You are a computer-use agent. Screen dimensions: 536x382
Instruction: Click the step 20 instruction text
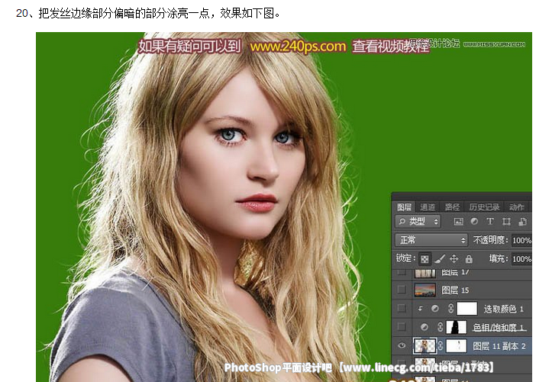[x=148, y=13]
